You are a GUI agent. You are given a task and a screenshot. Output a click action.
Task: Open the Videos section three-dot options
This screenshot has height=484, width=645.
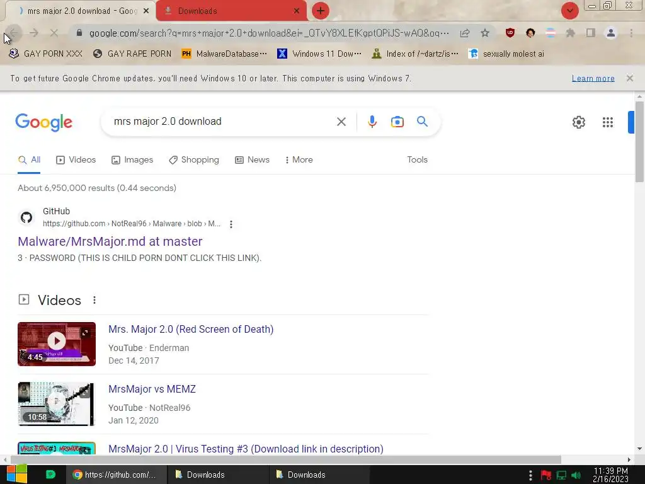coord(94,300)
